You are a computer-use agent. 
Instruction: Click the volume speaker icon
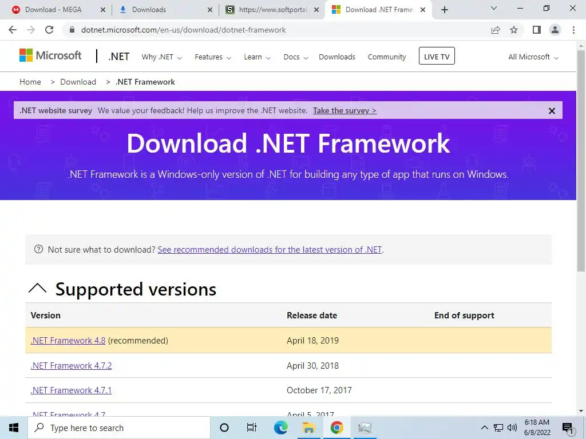(x=512, y=428)
